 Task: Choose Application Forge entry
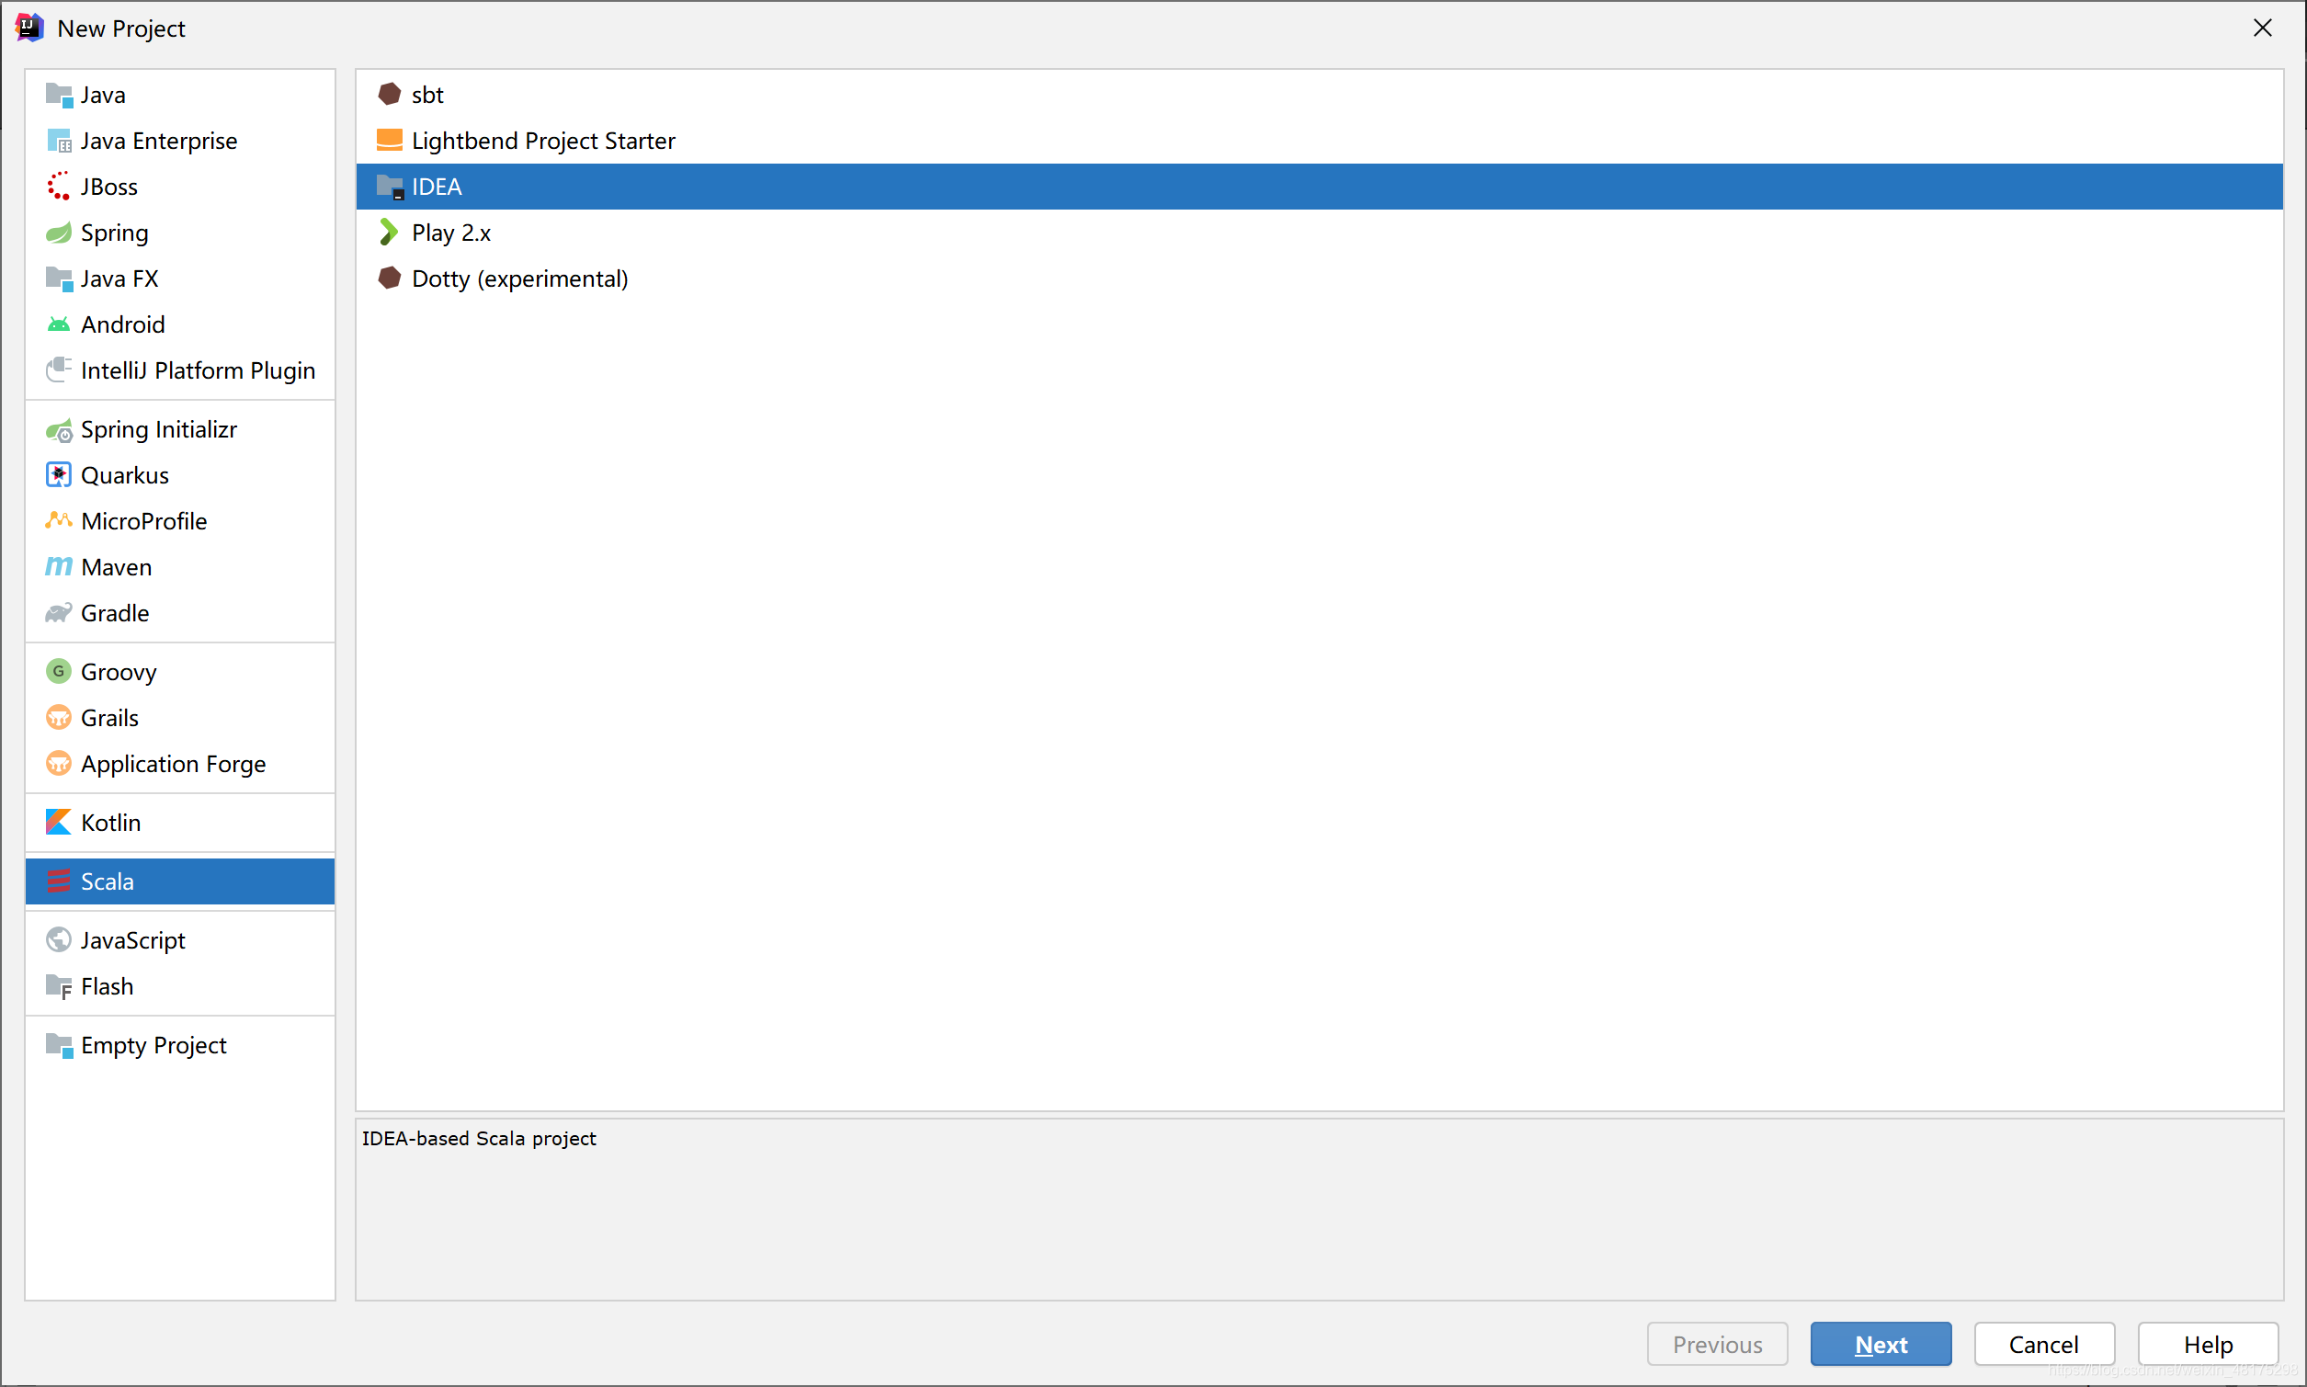tap(180, 763)
